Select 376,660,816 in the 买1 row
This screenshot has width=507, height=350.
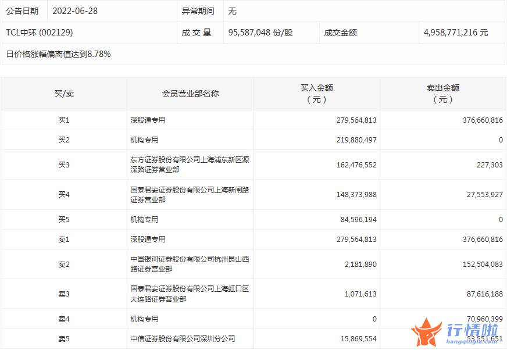[483, 120]
